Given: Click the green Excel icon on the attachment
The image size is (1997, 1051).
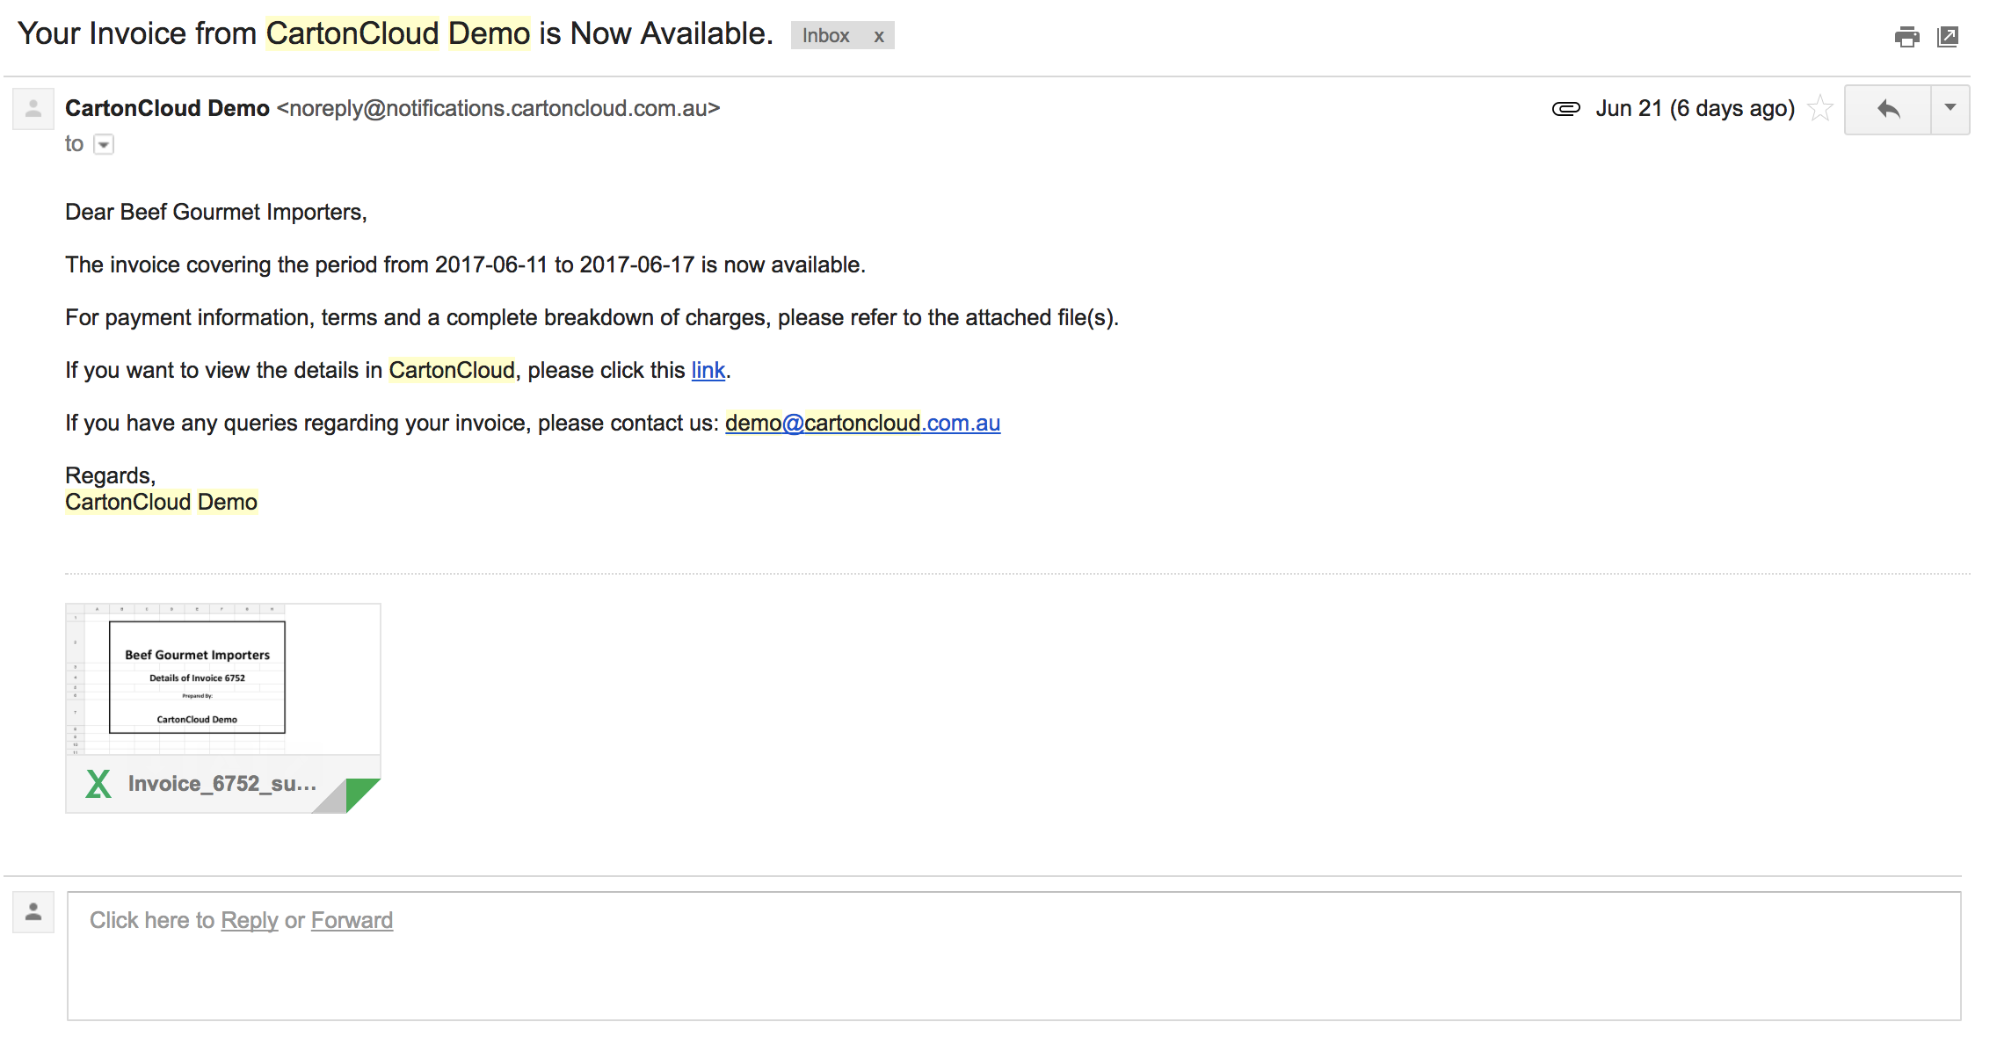Looking at the screenshot, I should (x=98, y=784).
